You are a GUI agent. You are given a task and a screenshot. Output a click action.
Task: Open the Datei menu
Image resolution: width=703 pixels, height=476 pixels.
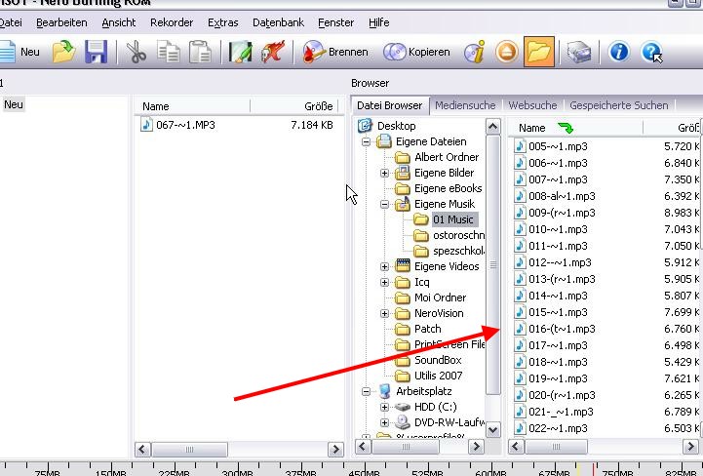[11, 22]
